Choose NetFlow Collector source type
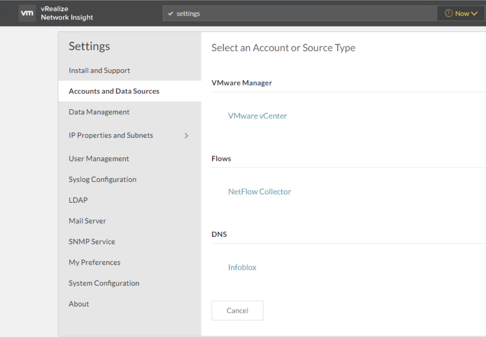The width and height of the screenshot is (486, 337). pos(260,192)
